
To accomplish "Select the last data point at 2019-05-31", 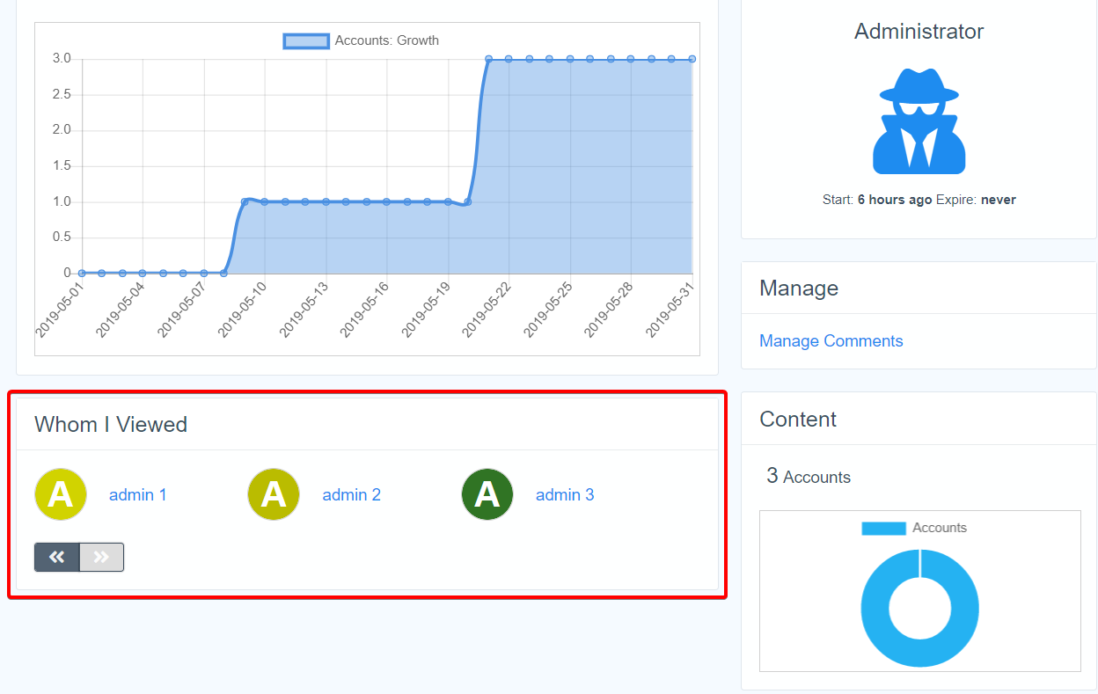I will (x=692, y=59).
